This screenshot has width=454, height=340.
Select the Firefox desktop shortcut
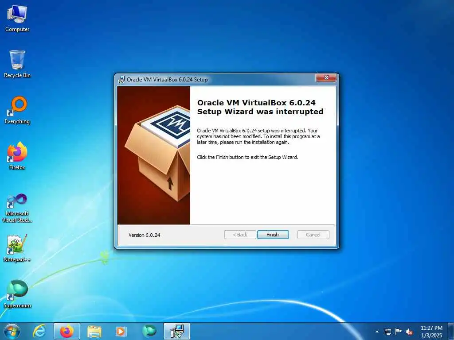coord(17,156)
